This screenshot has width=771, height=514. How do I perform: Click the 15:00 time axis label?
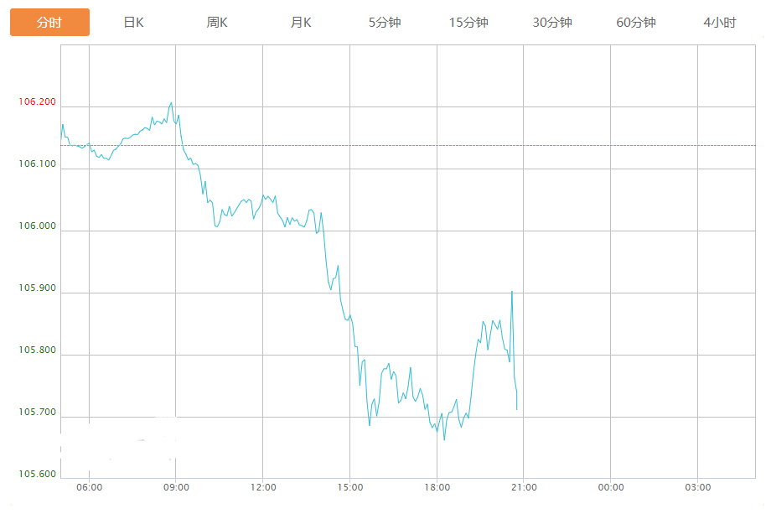pyautogui.click(x=349, y=487)
